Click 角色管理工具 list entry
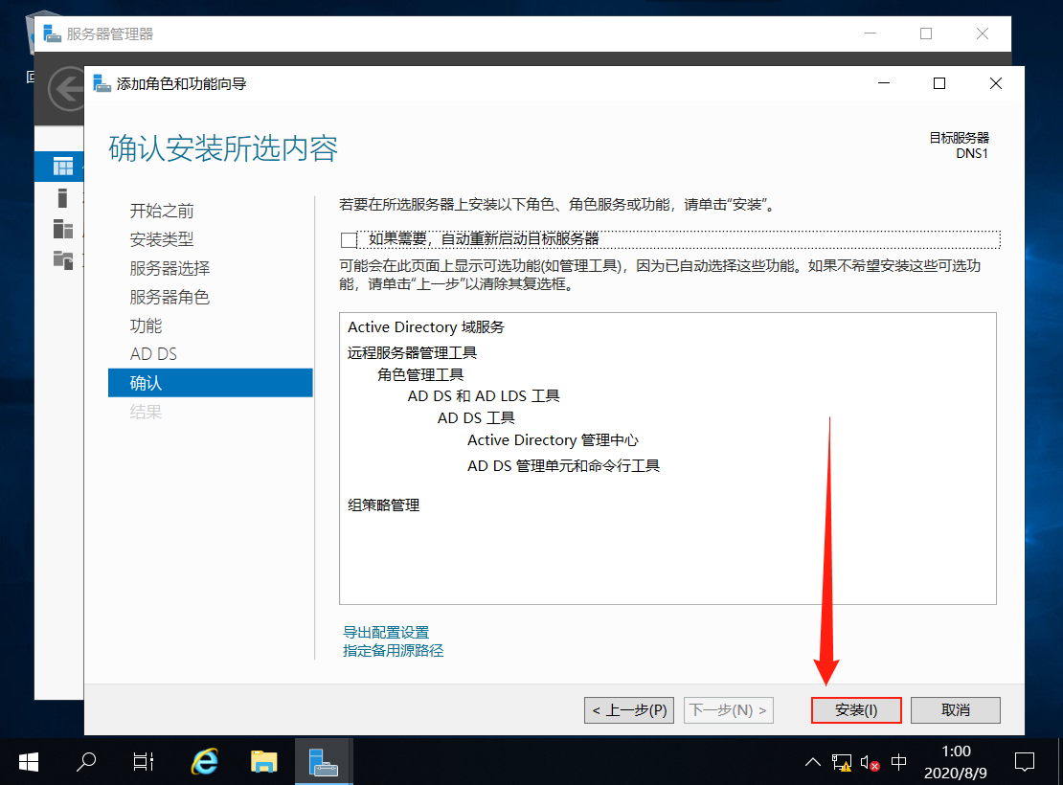Screen dimensions: 1063x785 point(420,374)
